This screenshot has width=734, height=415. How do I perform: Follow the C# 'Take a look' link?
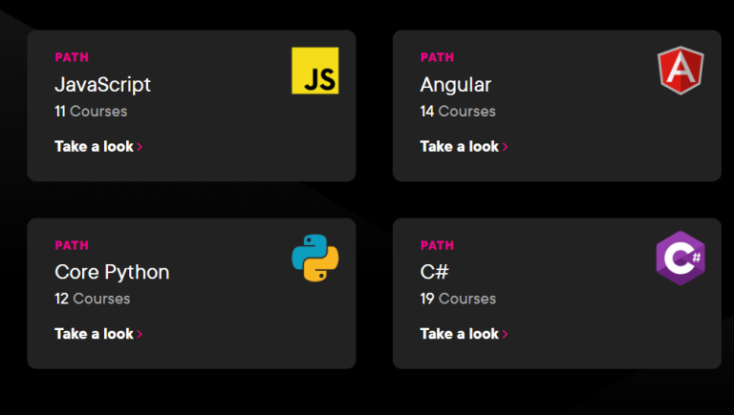point(459,334)
